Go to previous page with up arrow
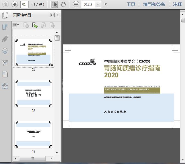185x164 pixels. point(5,4)
